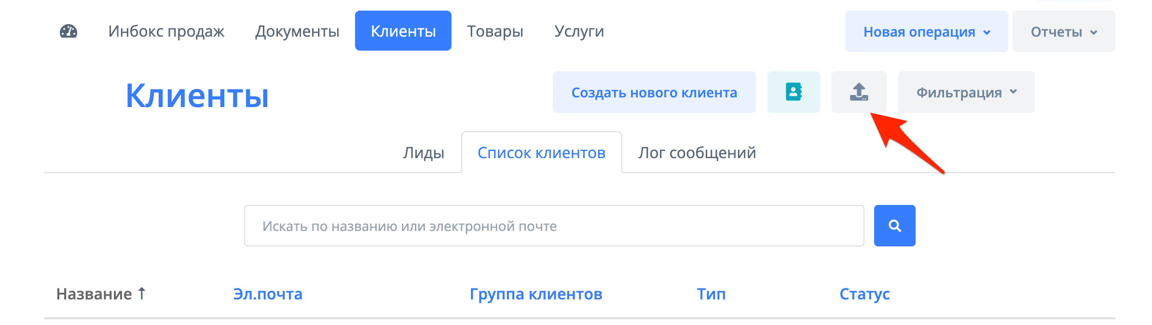The height and width of the screenshot is (325, 1152).
Task: Sort clients by Эл.почта column
Action: click(267, 293)
